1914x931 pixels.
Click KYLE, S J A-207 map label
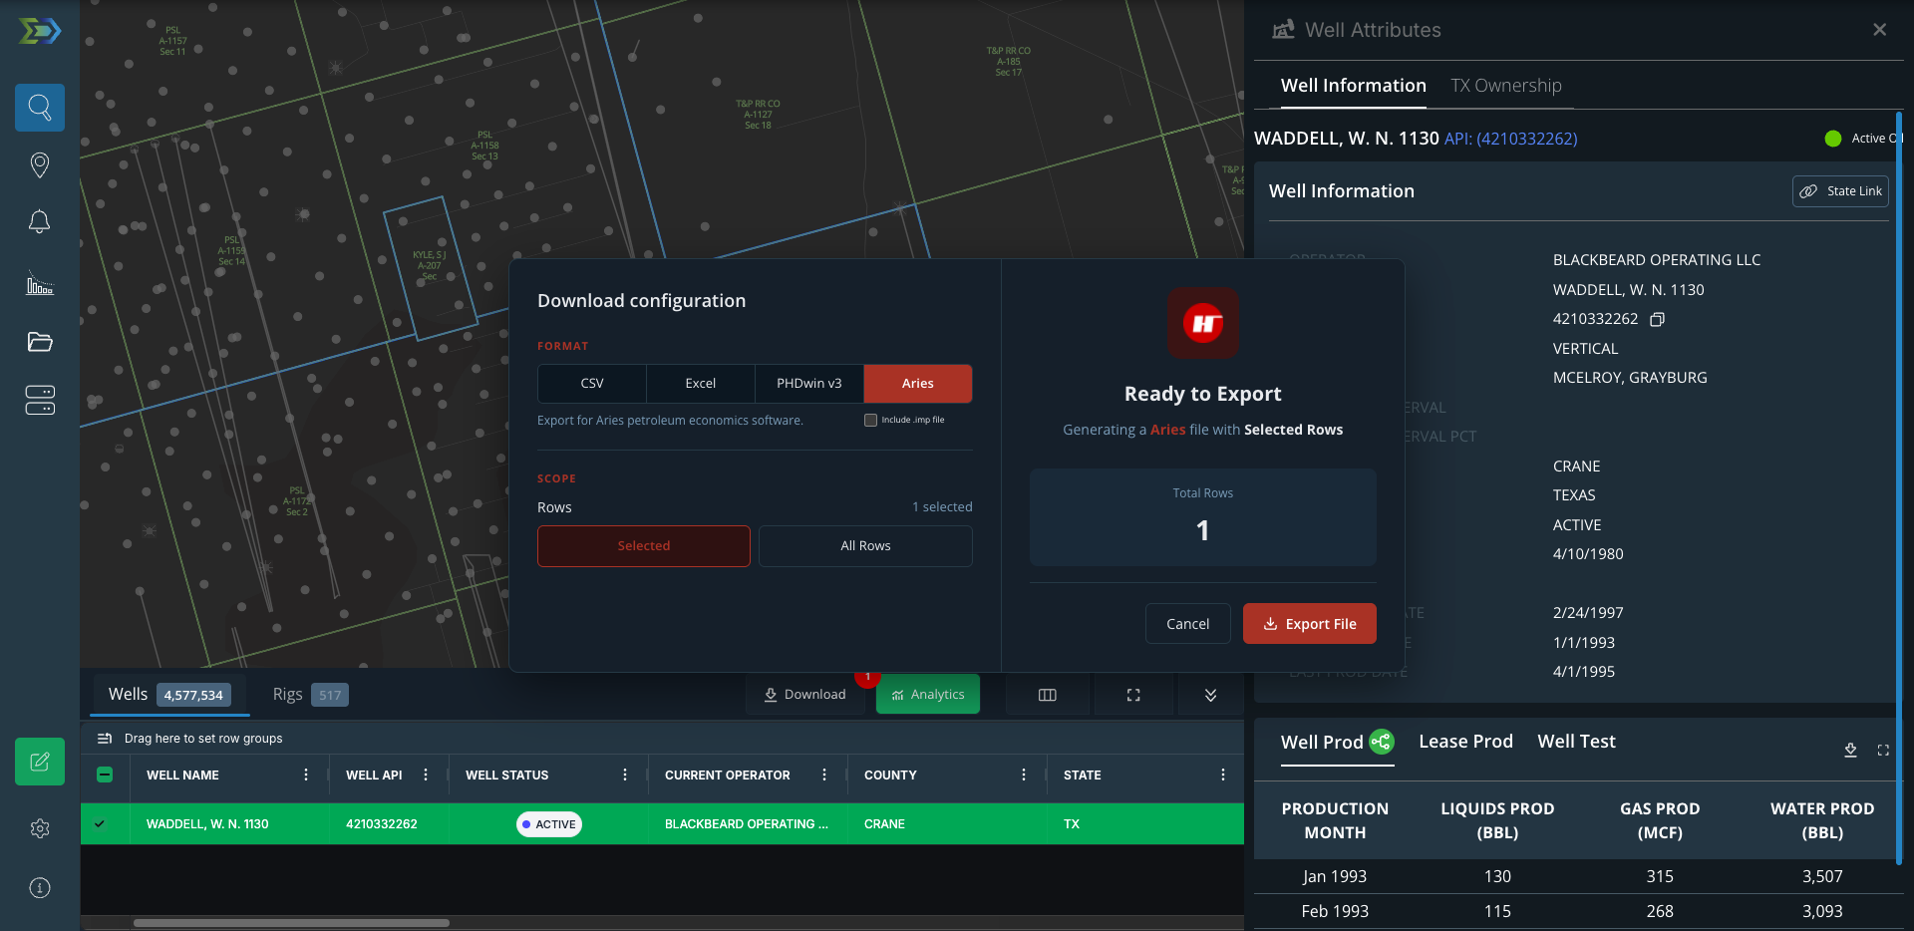coord(430,265)
